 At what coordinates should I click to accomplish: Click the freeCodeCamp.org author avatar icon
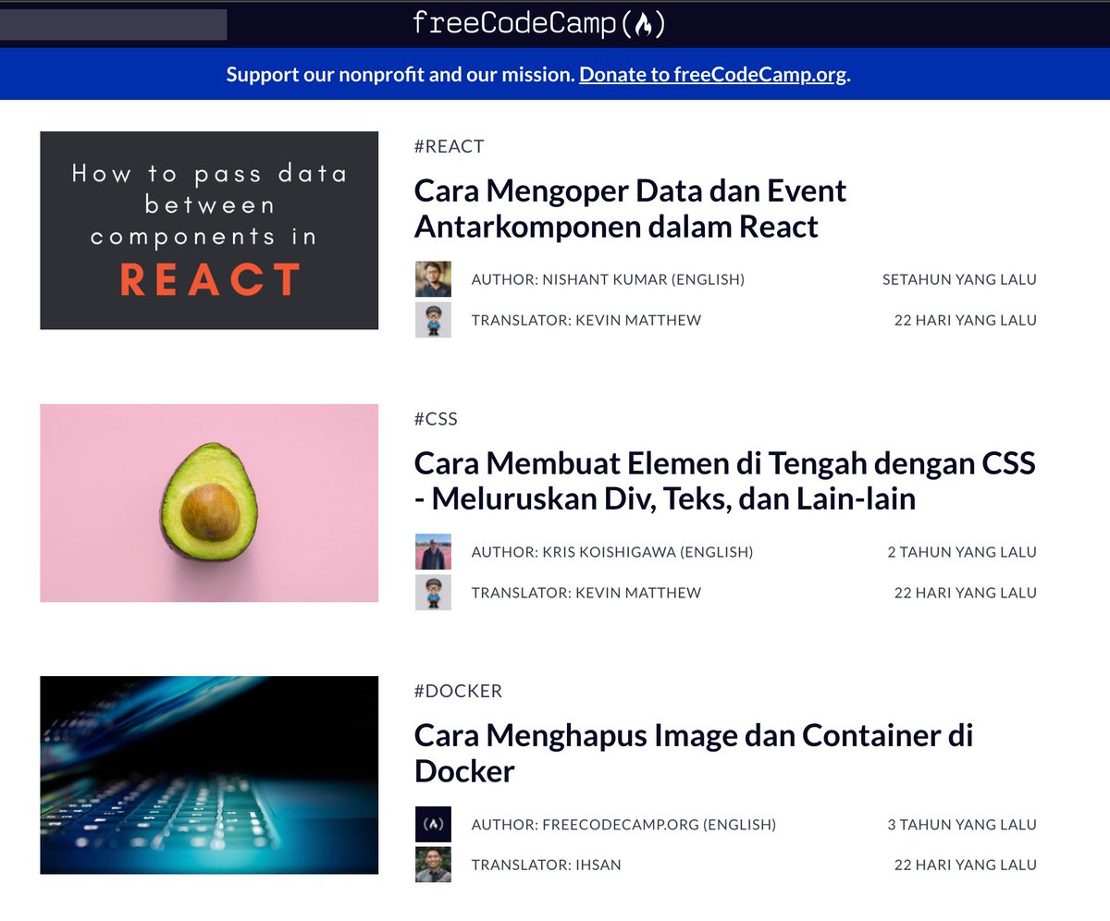click(x=433, y=824)
